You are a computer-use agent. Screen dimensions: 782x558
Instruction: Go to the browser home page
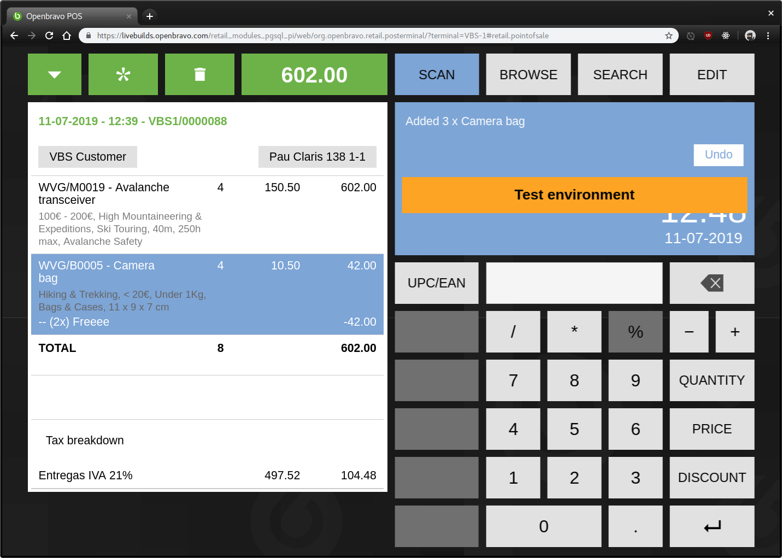click(67, 36)
